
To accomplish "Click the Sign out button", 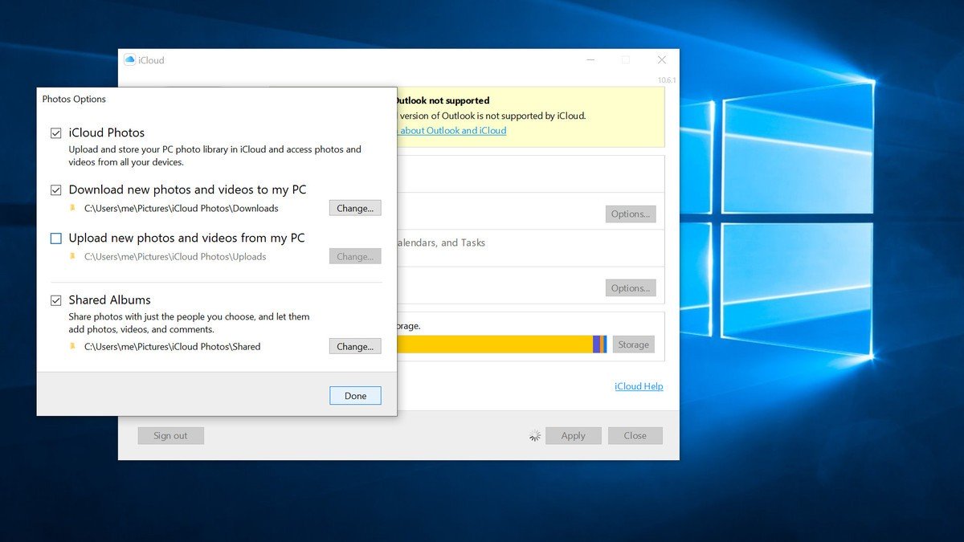I will coord(170,435).
